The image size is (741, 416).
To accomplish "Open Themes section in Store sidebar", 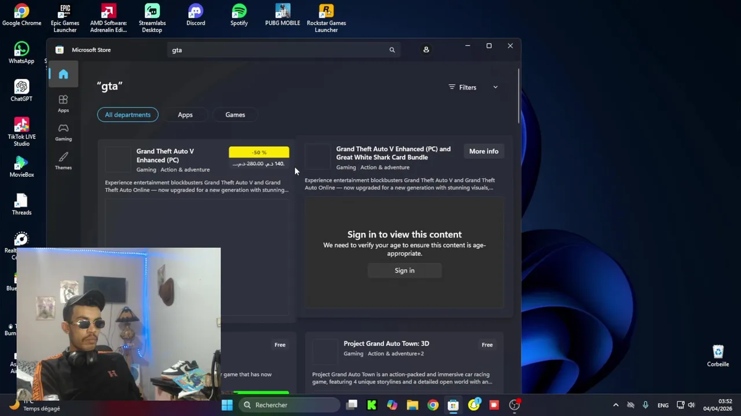I will 63,161.
